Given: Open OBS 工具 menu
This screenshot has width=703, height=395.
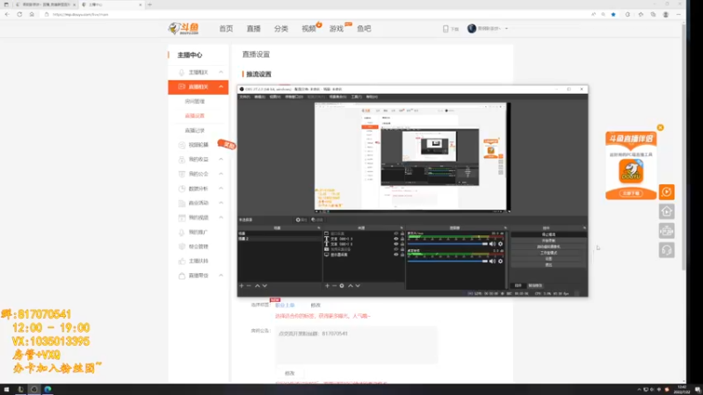Looking at the screenshot, I should point(357,97).
